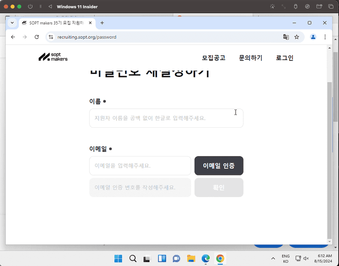Launch File Explorer from the taskbar
The height and width of the screenshot is (266, 339).
pyautogui.click(x=191, y=258)
